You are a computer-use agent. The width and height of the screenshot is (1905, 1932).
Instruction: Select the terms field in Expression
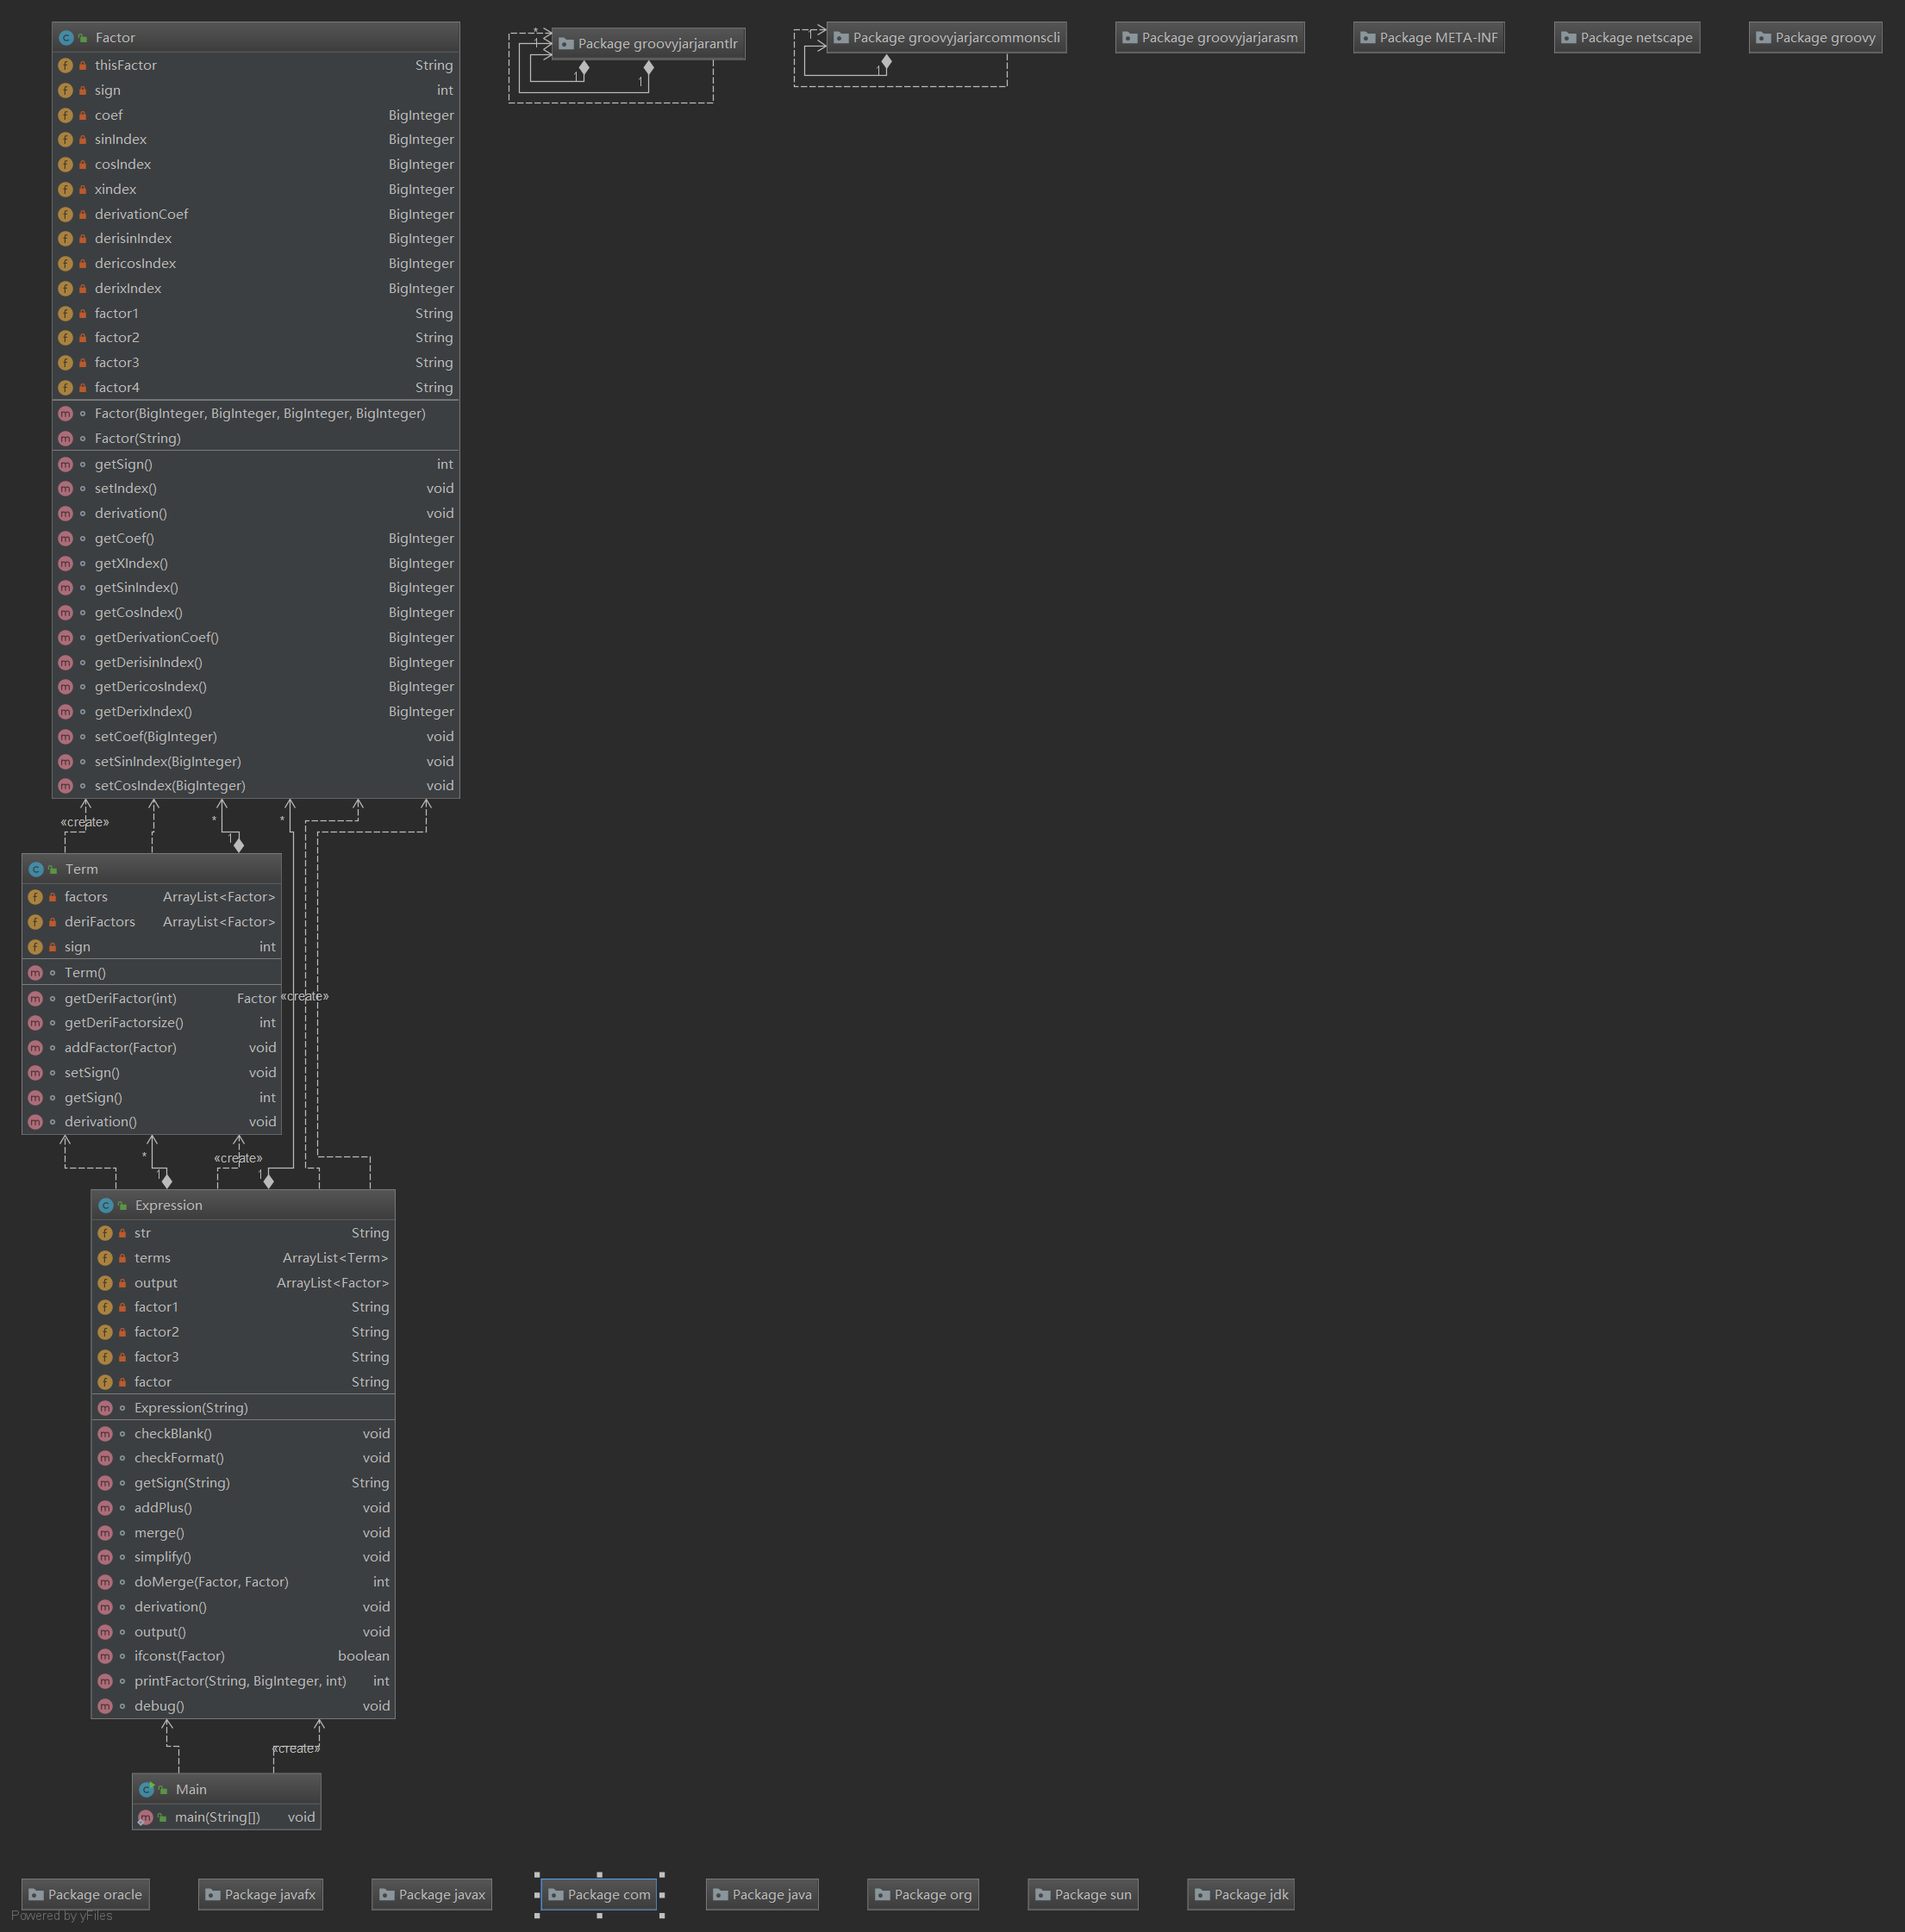pos(152,1258)
